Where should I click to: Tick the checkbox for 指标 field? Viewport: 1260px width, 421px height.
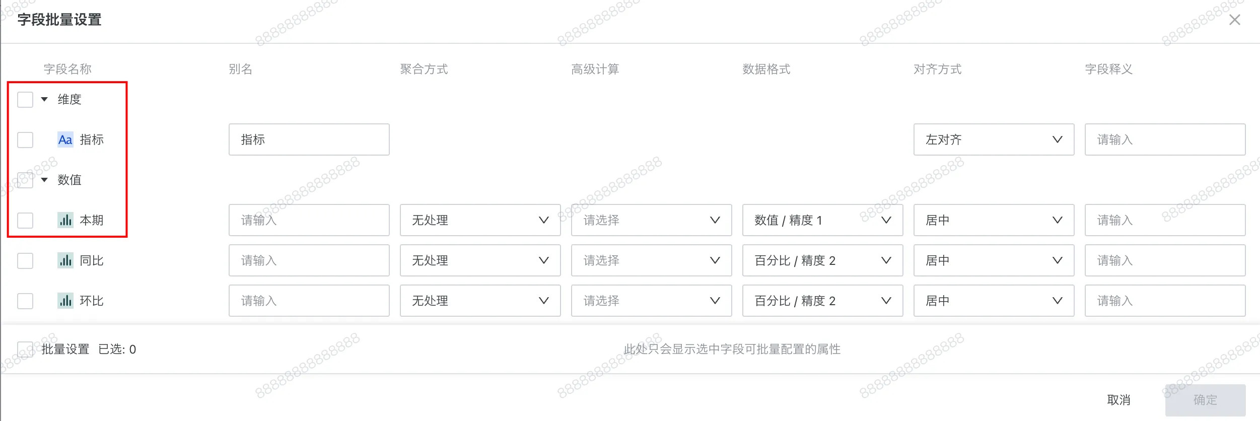tap(25, 139)
